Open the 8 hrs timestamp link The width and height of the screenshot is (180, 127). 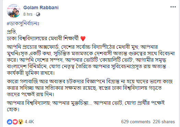pos(28,14)
